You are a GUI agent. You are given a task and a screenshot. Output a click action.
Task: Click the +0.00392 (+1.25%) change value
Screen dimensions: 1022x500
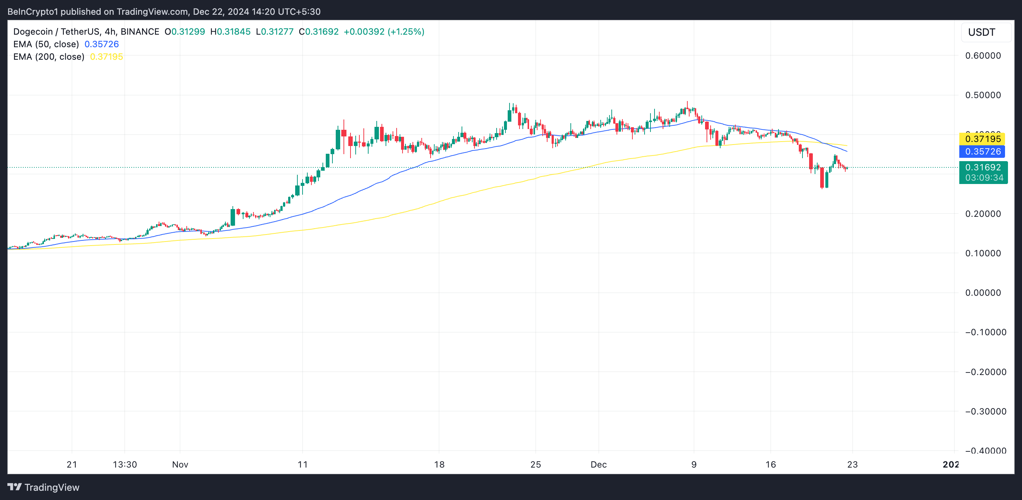coord(384,31)
